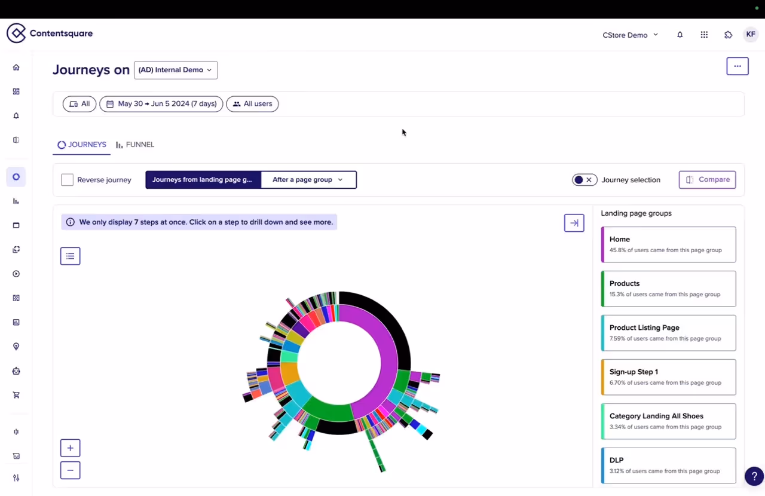Click the Compare button
The width and height of the screenshot is (765, 496).
click(707, 180)
